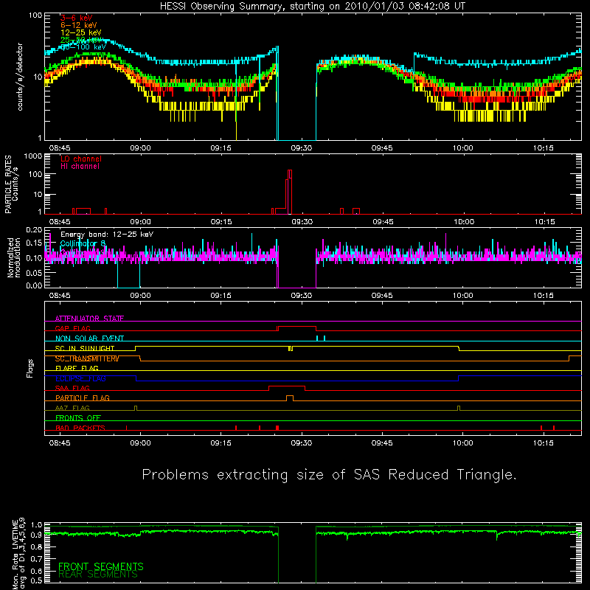Click the A47_FLAG pulse just before 09:00
The image size is (590, 590).
(x=136, y=408)
